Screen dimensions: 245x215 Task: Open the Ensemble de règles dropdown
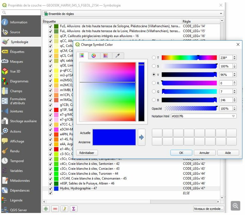click(x=133, y=14)
